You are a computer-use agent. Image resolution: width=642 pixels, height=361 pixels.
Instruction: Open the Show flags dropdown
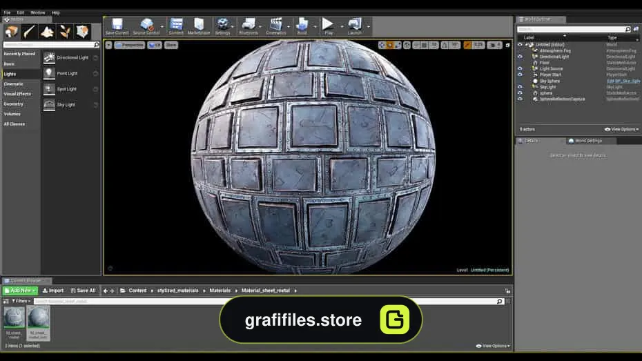pos(171,45)
